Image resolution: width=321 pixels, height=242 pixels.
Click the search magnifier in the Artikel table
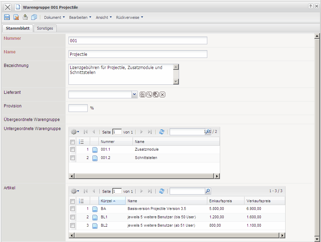coord(208,191)
